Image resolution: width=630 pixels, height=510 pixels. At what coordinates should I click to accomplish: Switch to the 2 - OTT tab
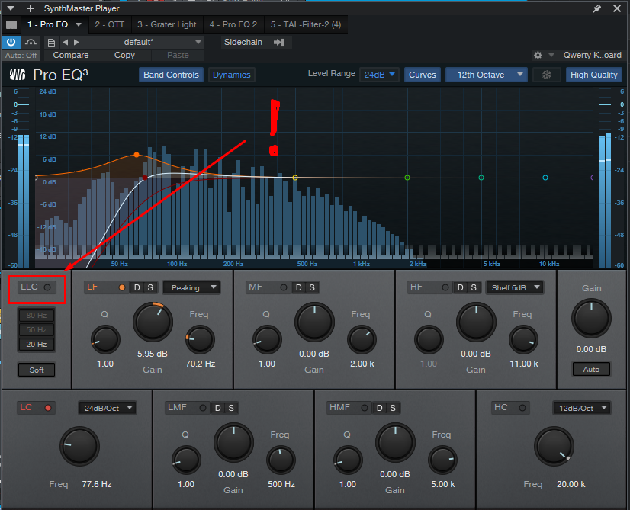(x=109, y=25)
